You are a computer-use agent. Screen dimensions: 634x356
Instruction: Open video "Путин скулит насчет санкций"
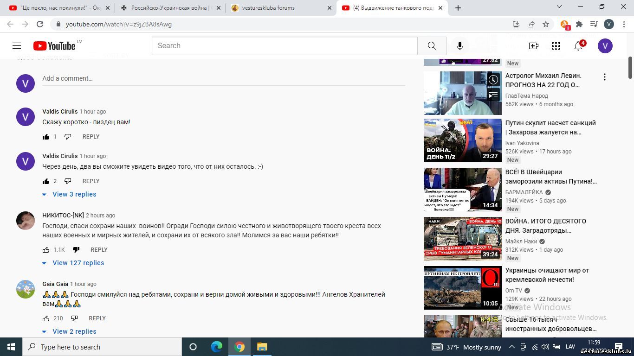coord(550,127)
